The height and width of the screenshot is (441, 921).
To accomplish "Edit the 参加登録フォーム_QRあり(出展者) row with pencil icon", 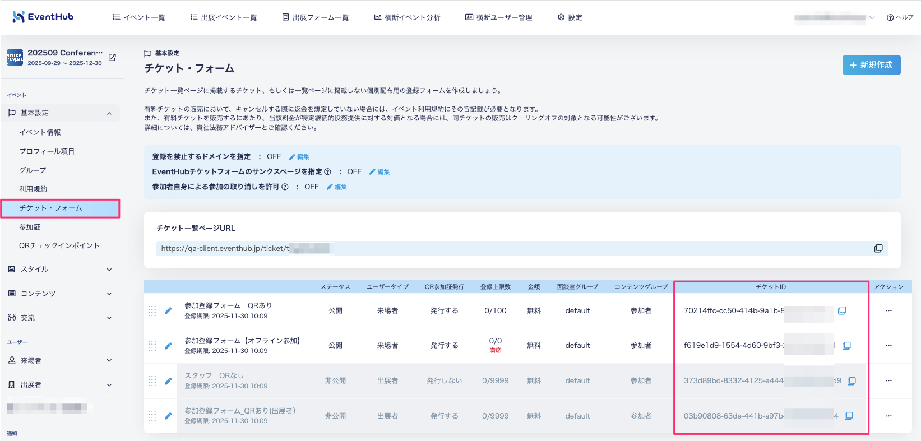I will coord(168,416).
